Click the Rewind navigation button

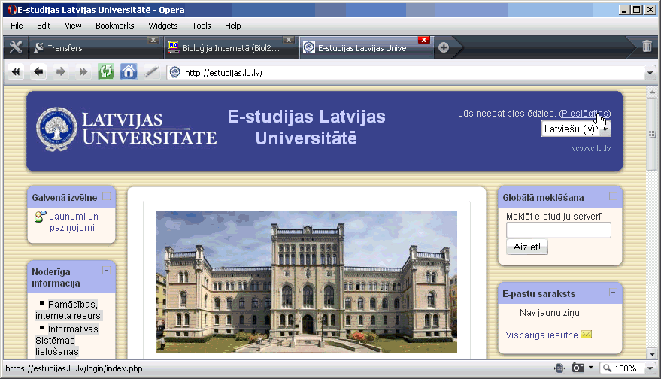tap(16, 72)
